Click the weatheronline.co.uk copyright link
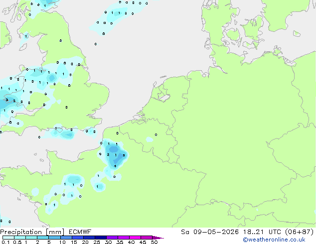This screenshot has width=316, height=244. 274,240
